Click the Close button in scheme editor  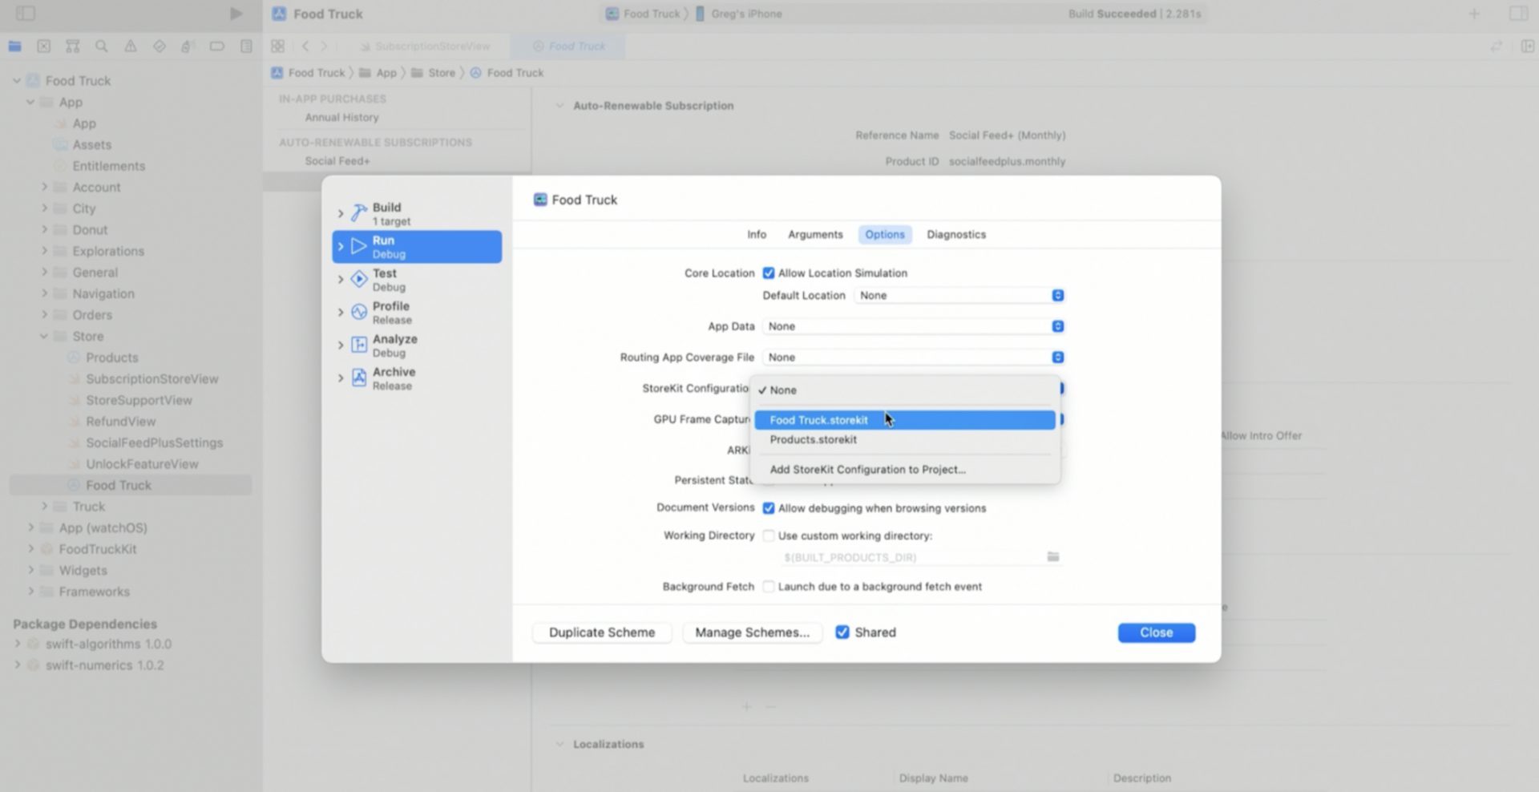click(x=1157, y=632)
